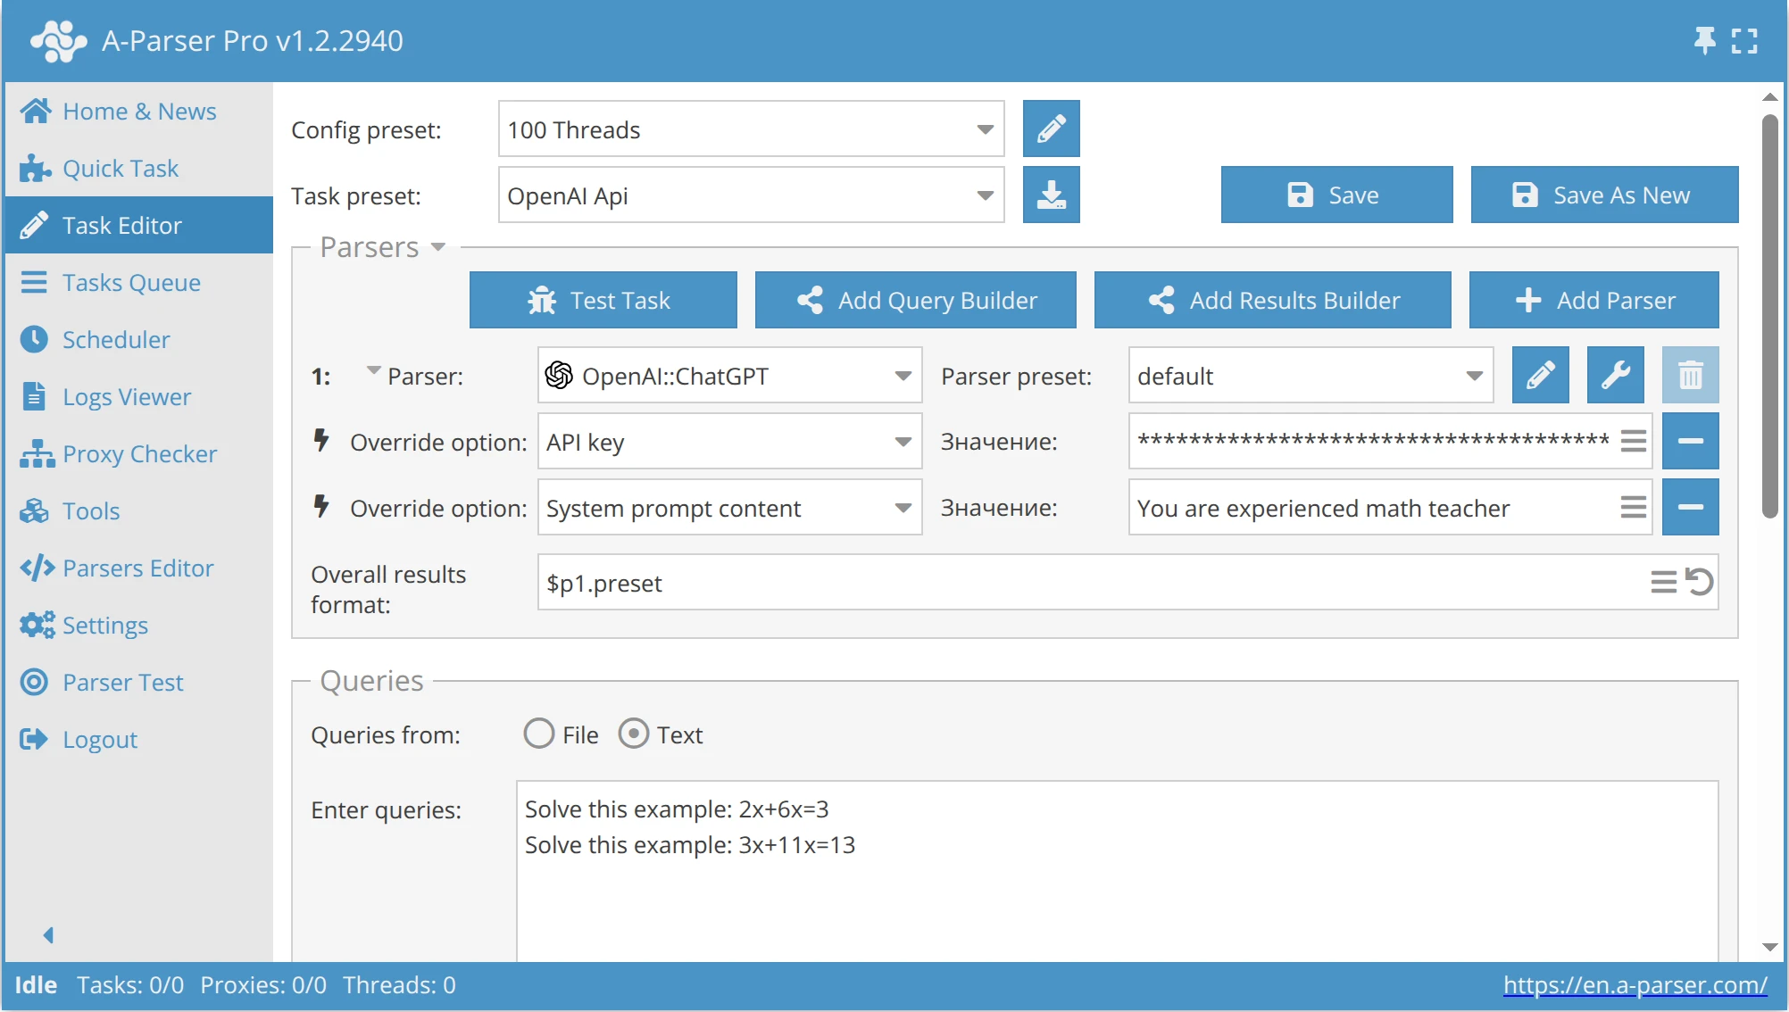Edit the default parser preset

(1541, 375)
